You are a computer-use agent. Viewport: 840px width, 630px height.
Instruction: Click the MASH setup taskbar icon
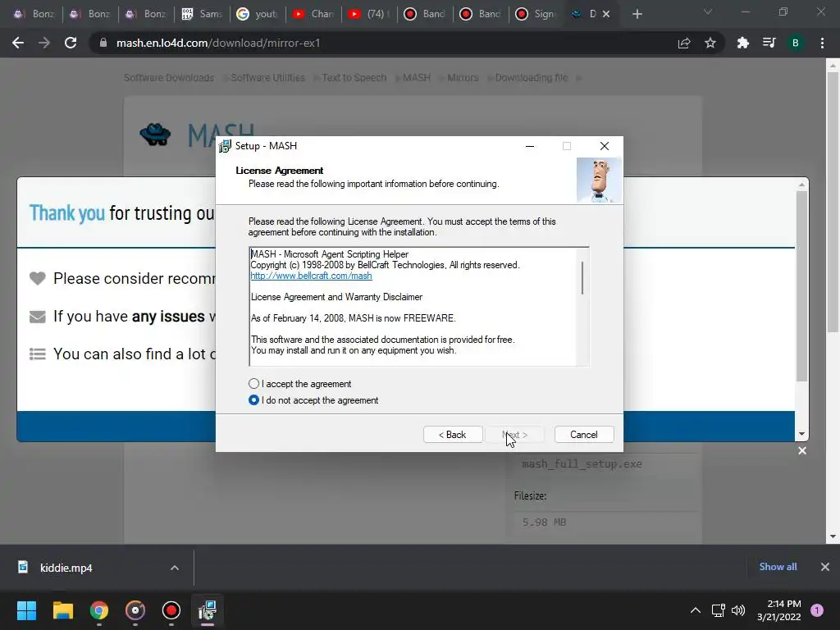(x=208, y=610)
